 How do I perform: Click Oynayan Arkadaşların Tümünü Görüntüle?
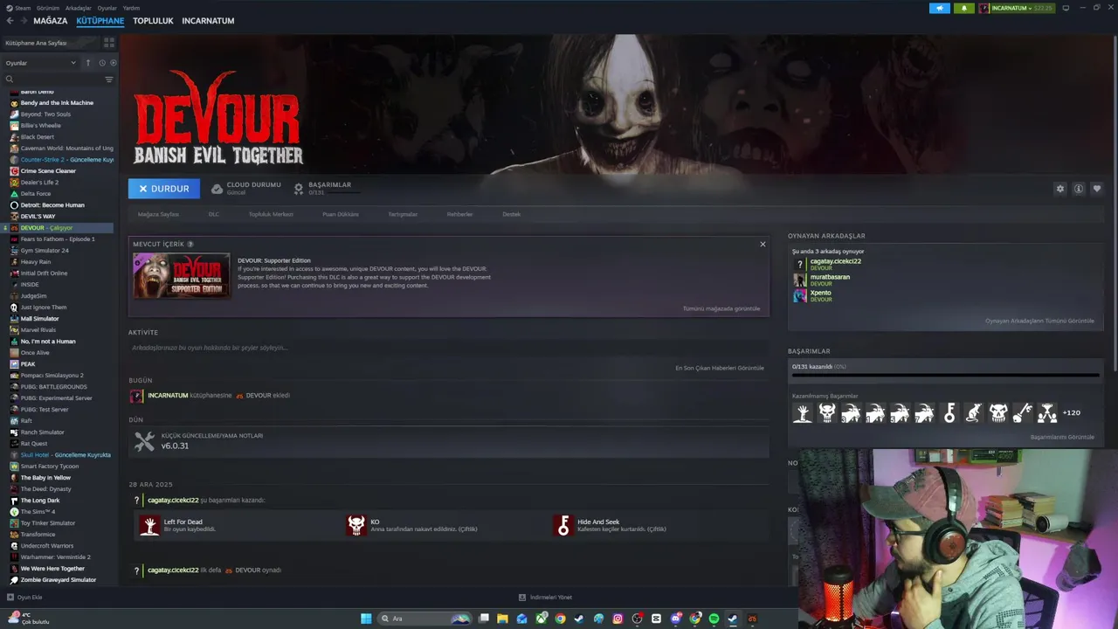tap(1039, 321)
